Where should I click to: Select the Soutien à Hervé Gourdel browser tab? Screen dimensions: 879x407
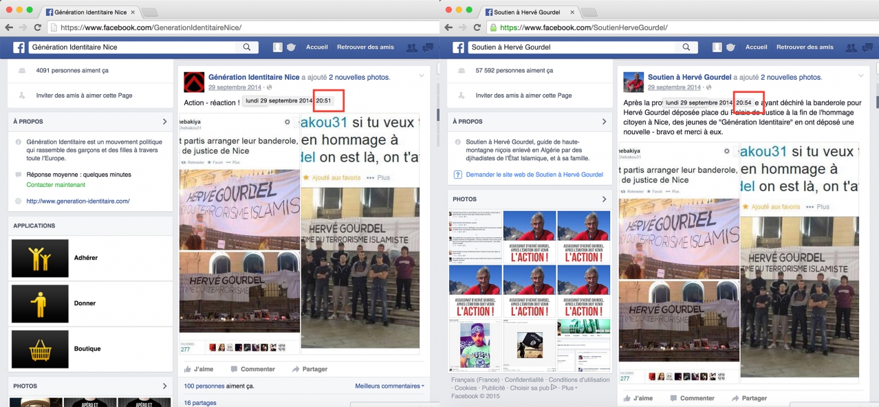pyautogui.click(x=530, y=12)
